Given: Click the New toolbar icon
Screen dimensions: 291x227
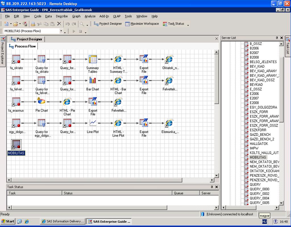Looking at the screenshot, I should coord(6,24).
